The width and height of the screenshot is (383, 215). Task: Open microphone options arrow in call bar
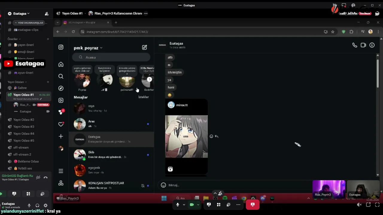click(184, 205)
